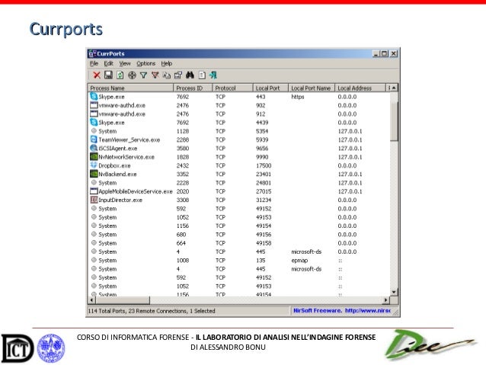Image resolution: width=486 pixels, height=365 pixels.
Task: Click the red X close connections icon
Action: point(97,75)
